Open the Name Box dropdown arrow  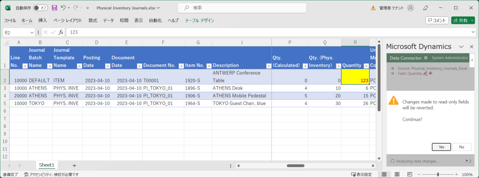tap(32, 32)
